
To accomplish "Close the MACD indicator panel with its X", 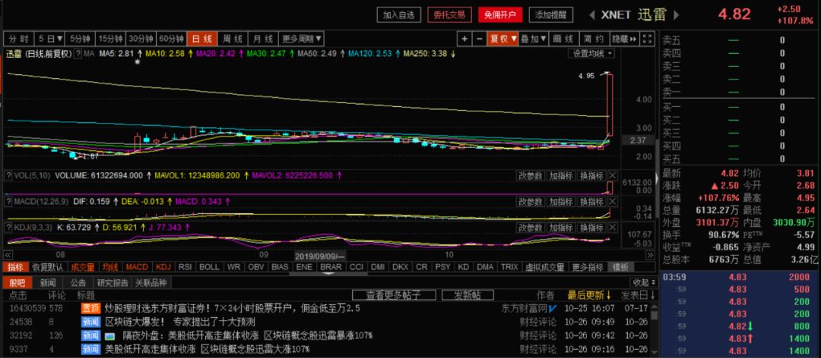I will tap(613, 202).
